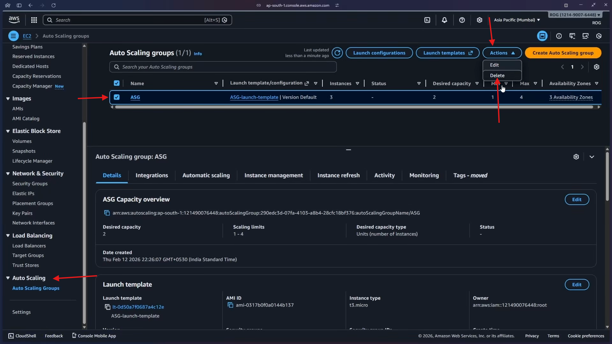
Task: Open the ASG-launch-template link
Action: (254, 97)
